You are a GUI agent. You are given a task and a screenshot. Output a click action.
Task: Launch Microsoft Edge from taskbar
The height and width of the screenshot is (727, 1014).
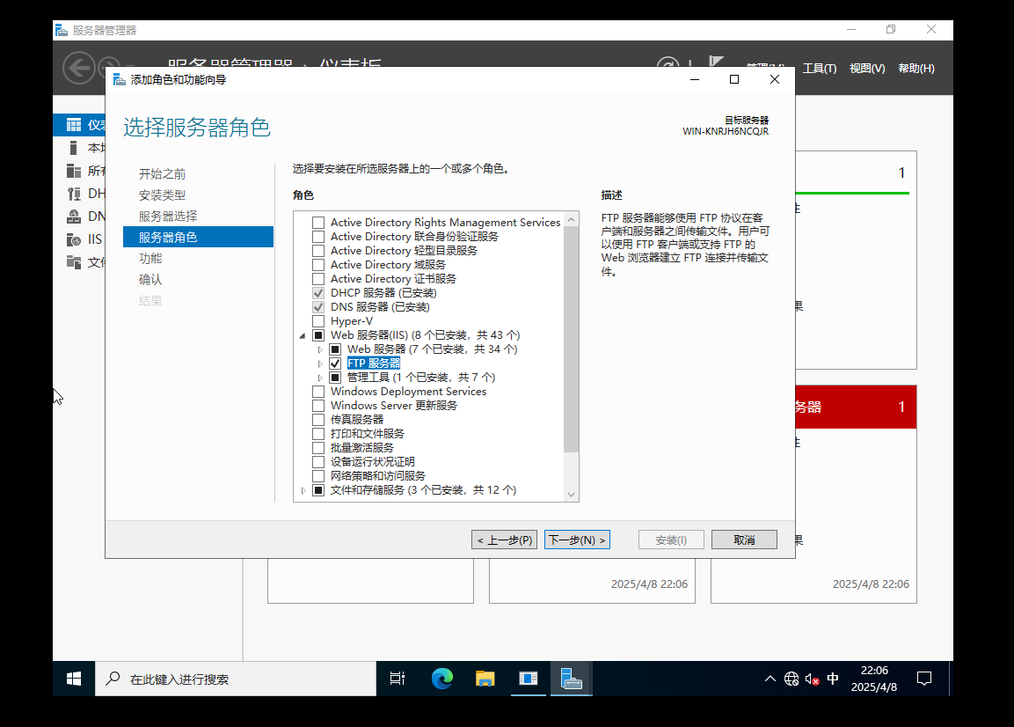(x=442, y=679)
